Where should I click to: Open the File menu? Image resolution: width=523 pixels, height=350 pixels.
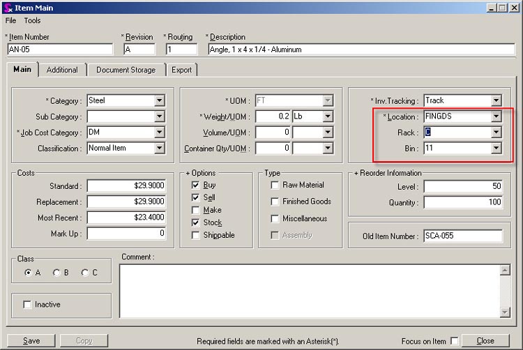tap(10, 21)
